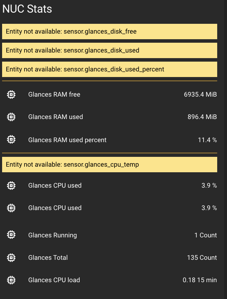The width and height of the screenshot is (227, 299).
Task: Click the CPU icon beside Glances Total
Action: 11,257
